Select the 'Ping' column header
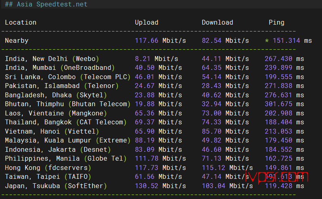 276,22
